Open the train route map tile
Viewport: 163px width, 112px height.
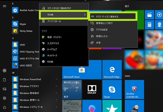pyautogui.click(x=72, y=106)
